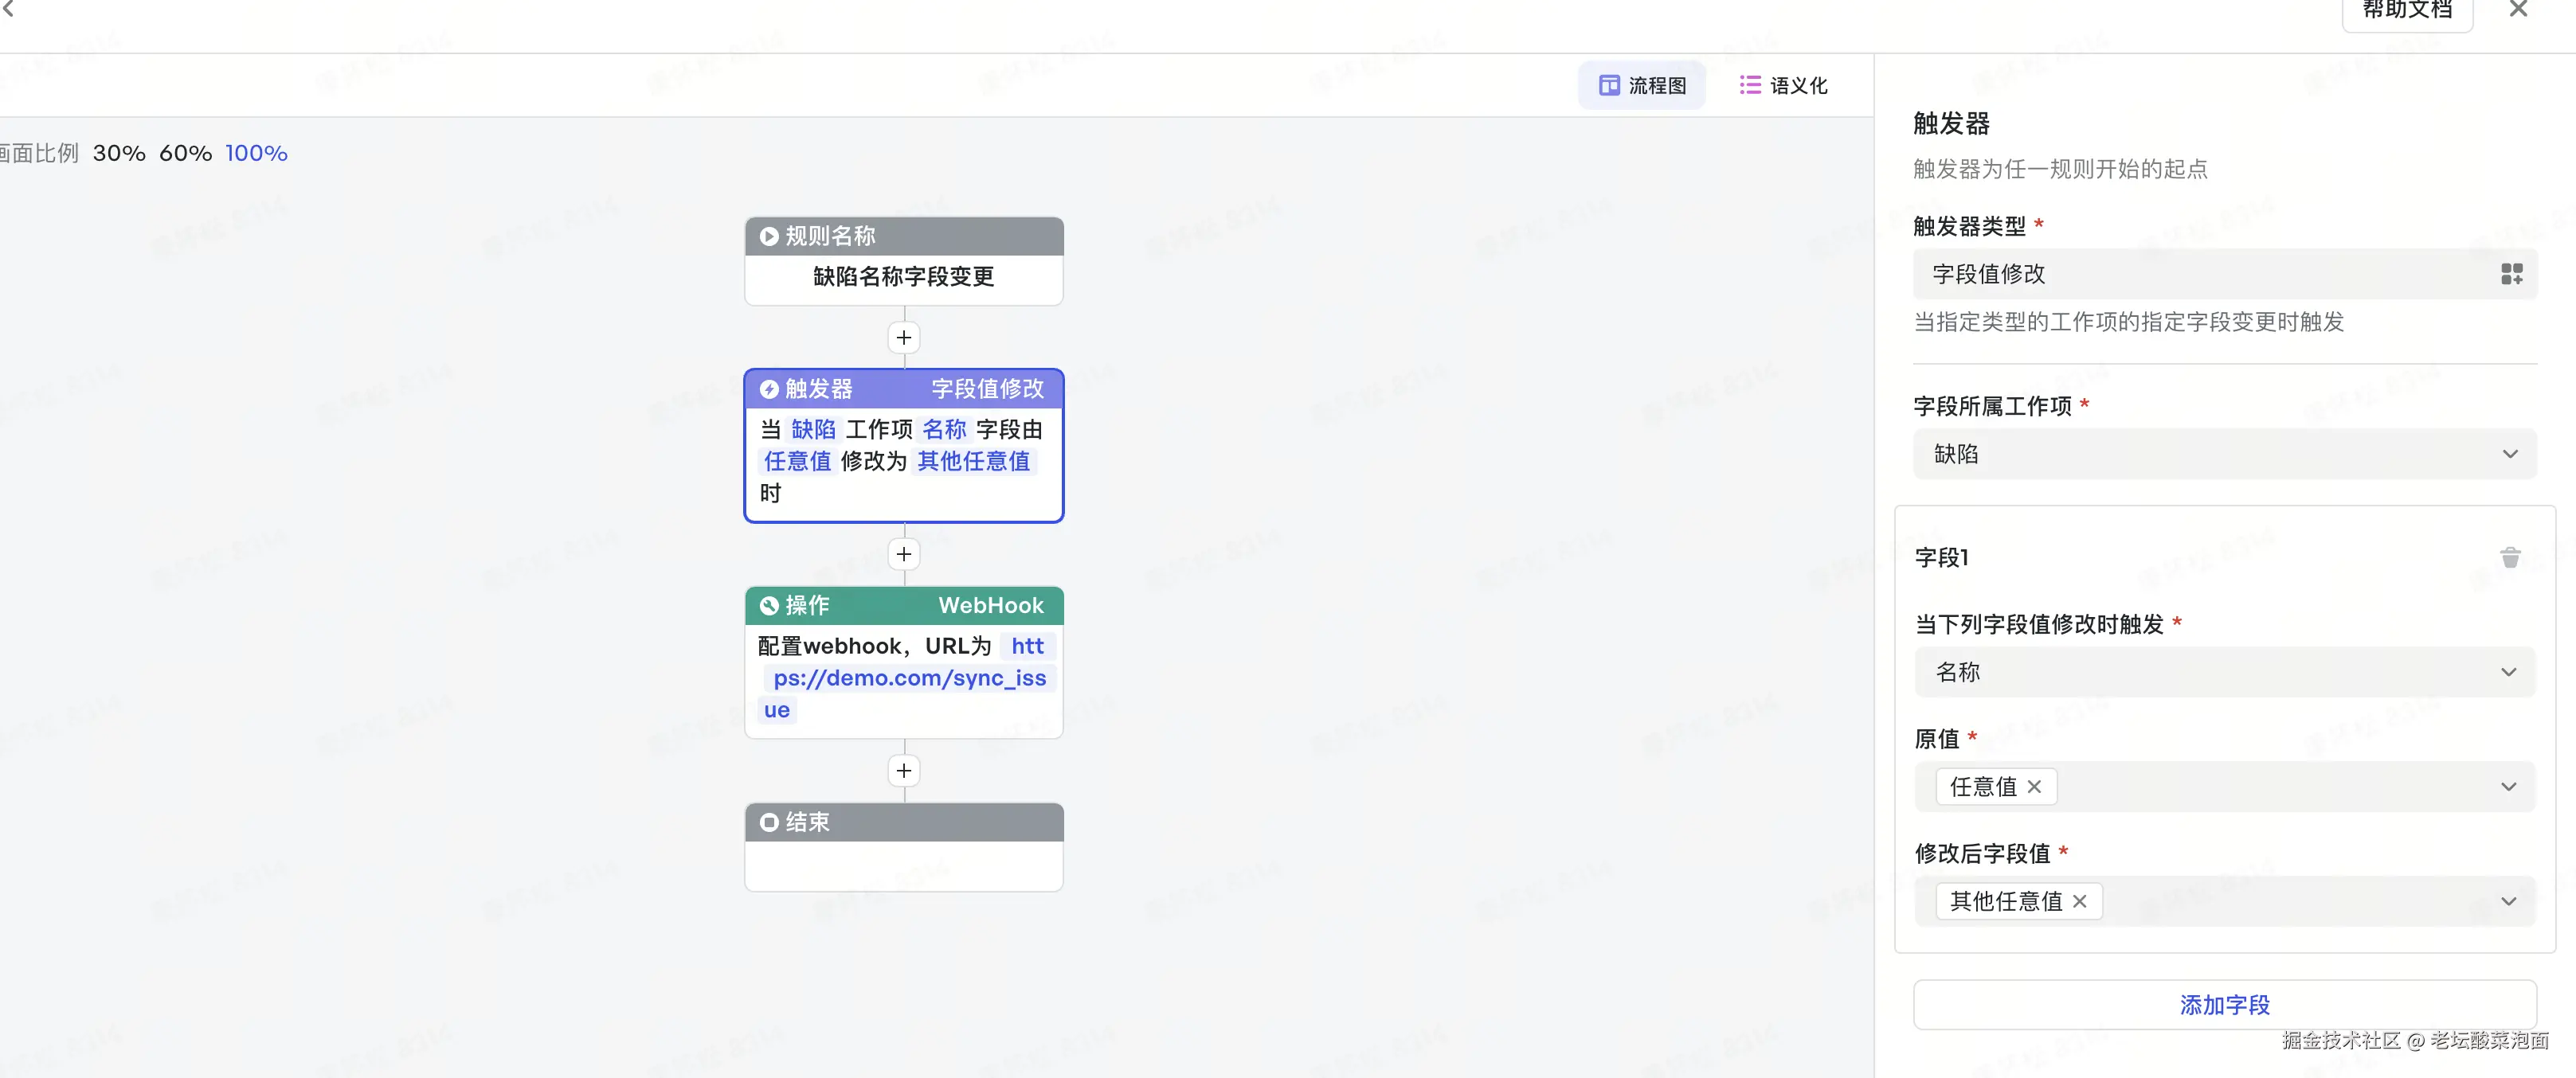
Task: Remove the 其他任意值 tag
Action: click(2080, 901)
